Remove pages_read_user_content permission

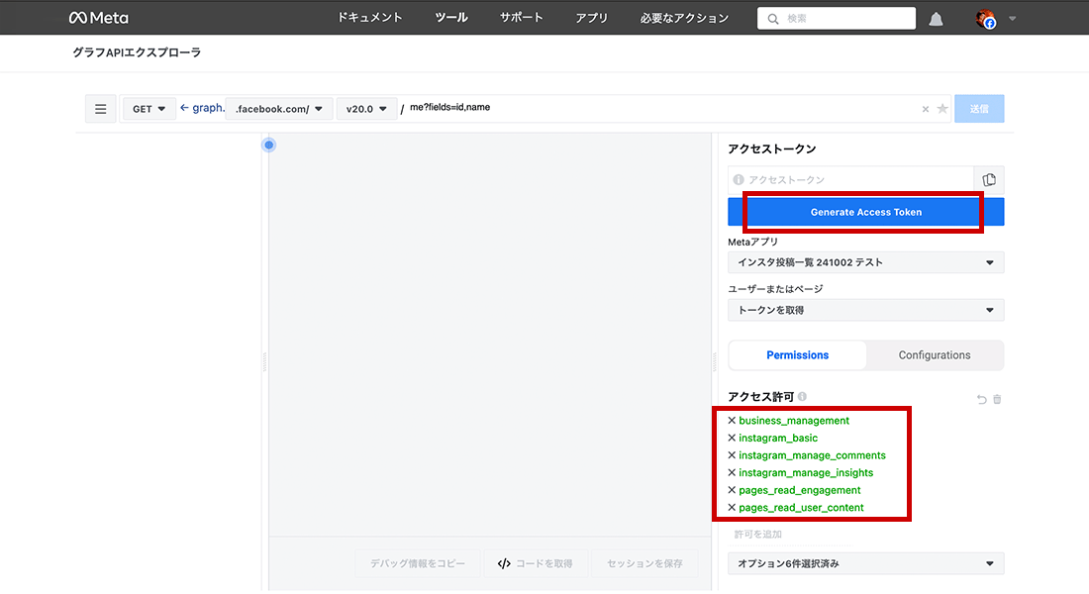click(x=732, y=507)
